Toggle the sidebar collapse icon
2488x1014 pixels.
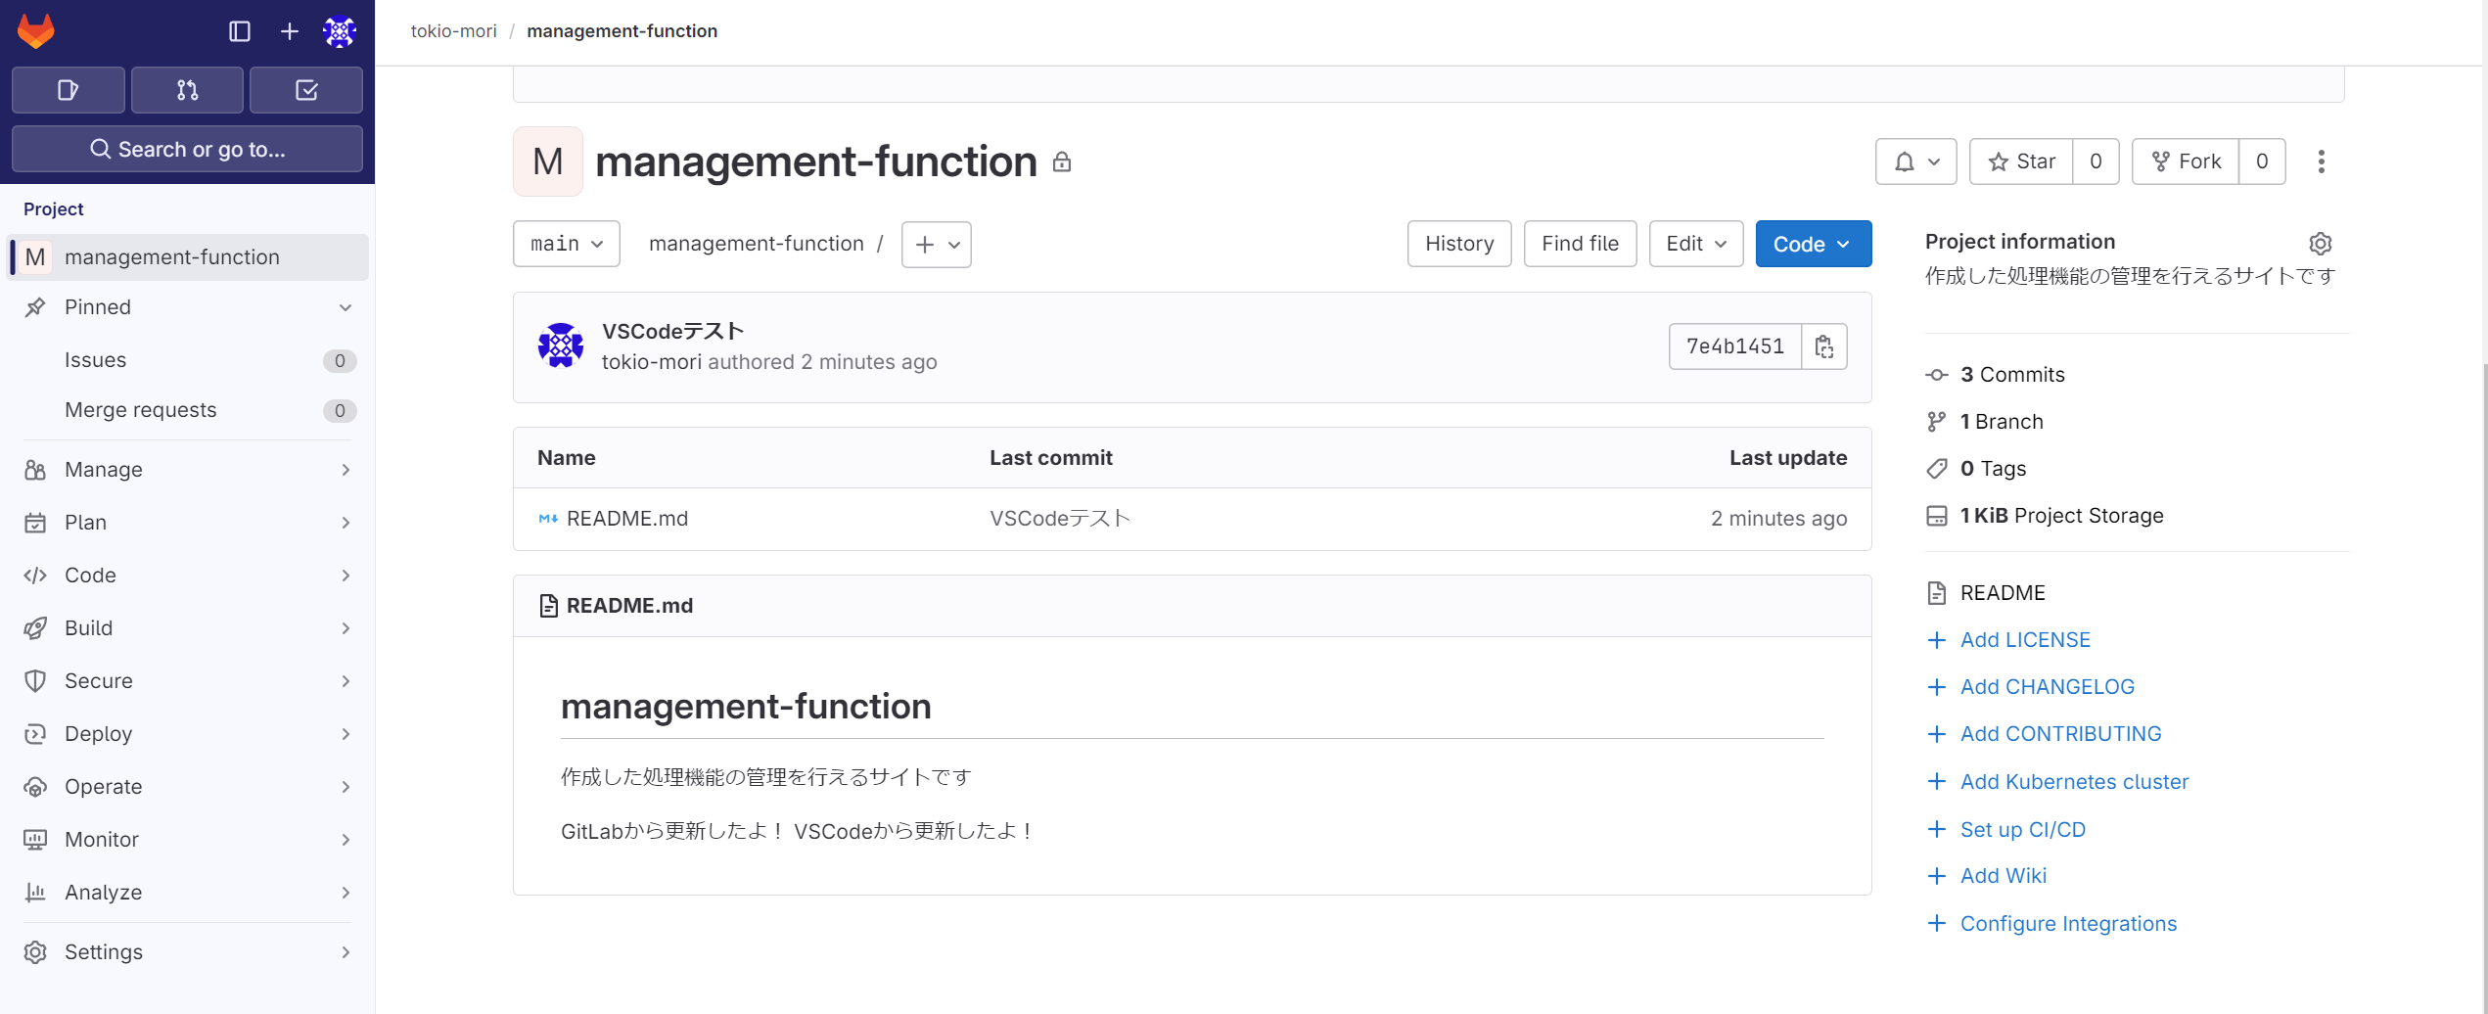point(240,31)
